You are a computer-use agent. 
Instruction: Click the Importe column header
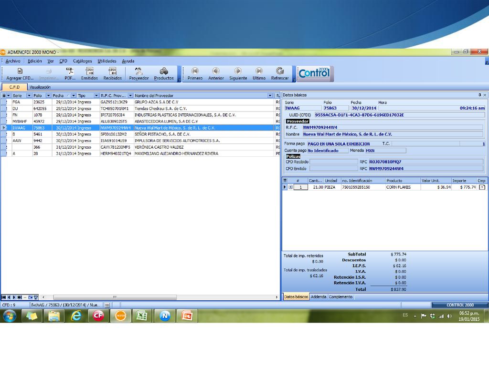[x=464, y=181]
